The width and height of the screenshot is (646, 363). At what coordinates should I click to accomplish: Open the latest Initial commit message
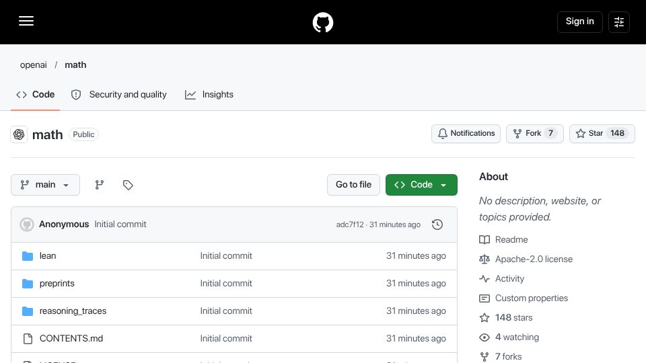tap(120, 225)
